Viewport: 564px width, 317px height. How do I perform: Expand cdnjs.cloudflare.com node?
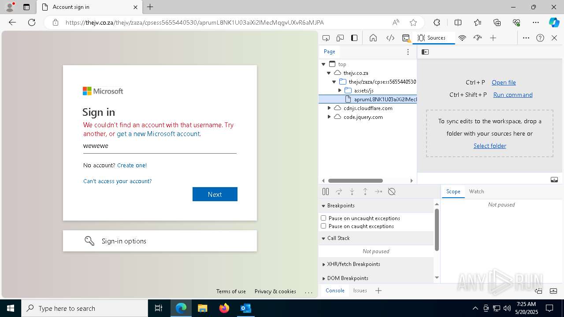tap(329, 108)
